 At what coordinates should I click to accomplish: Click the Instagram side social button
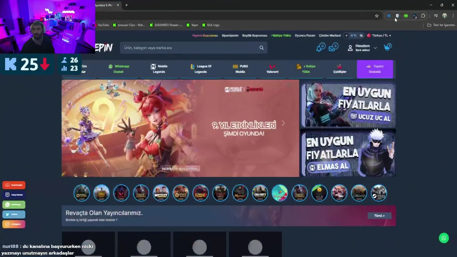click(x=14, y=224)
